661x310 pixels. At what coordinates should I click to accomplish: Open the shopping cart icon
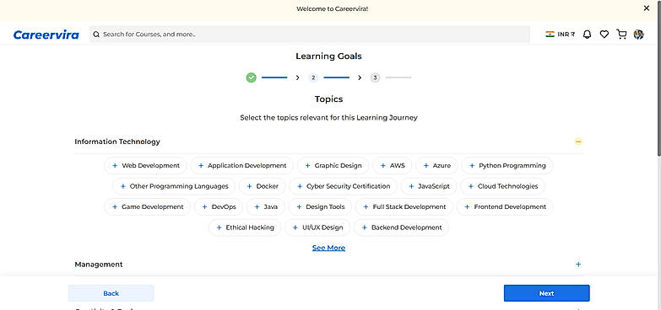[x=621, y=35]
